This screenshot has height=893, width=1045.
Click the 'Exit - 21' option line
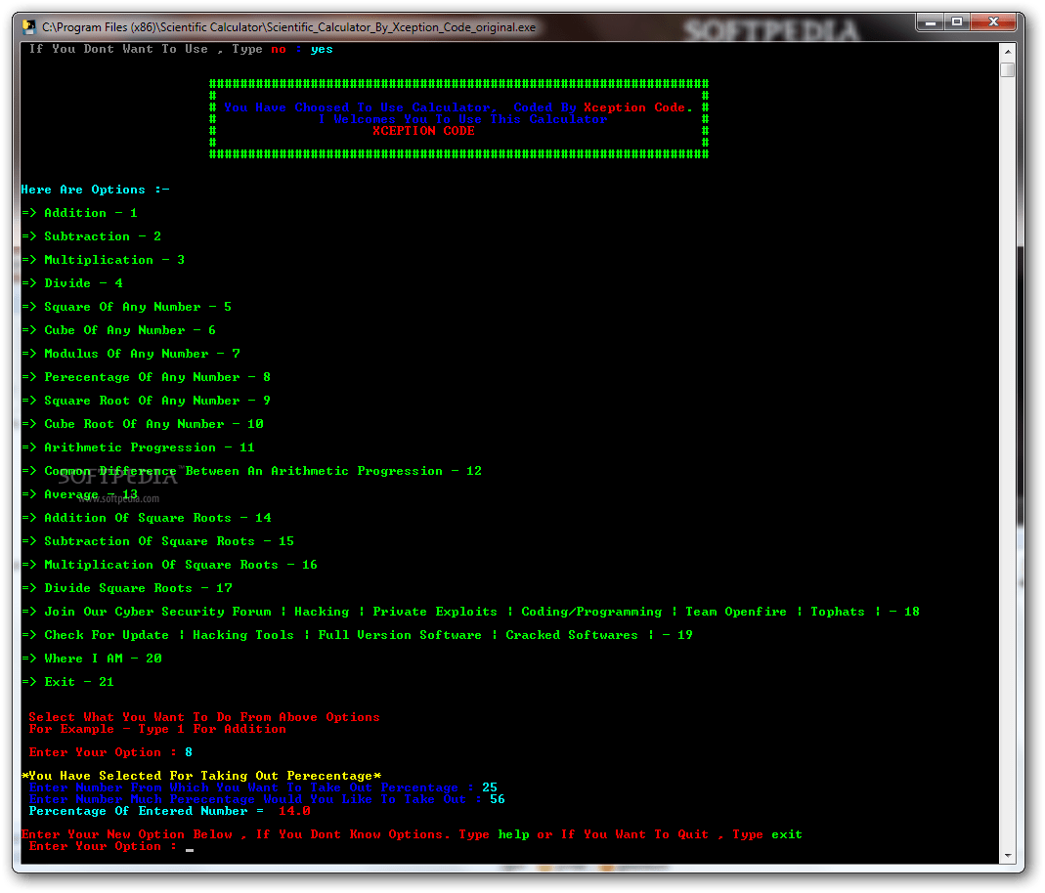[68, 682]
